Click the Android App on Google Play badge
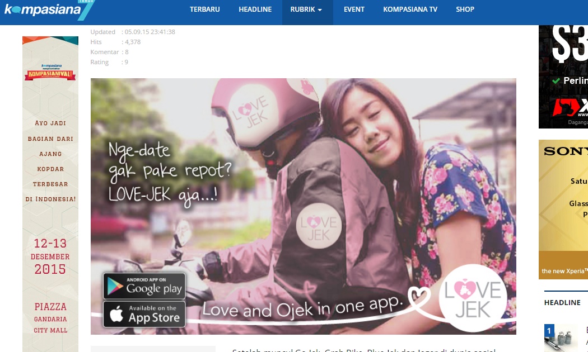This screenshot has height=352, width=588. click(144, 286)
